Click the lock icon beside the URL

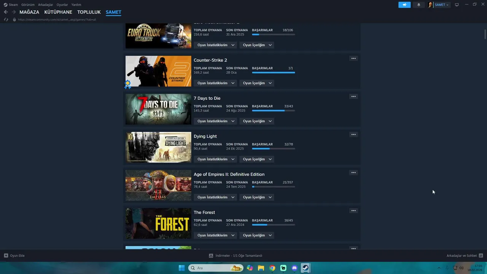coord(14,19)
